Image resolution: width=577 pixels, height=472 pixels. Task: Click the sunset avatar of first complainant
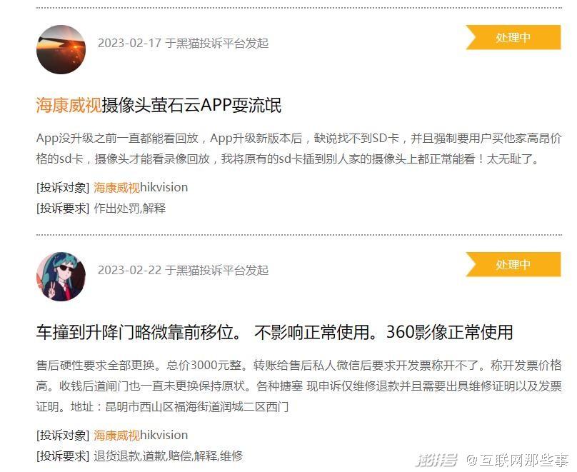[x=61, y=49]
